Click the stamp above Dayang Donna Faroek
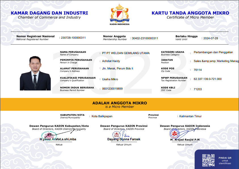239x169 pixels. [x=117, y=135]
